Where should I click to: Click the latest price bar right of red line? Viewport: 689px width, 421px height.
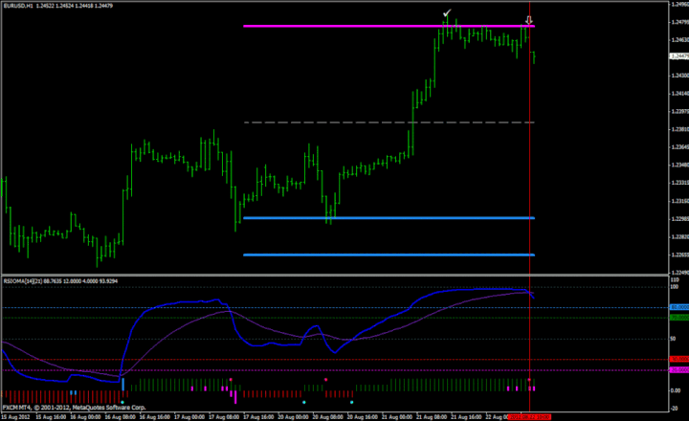pyautogui.click(x=534, y=57)
